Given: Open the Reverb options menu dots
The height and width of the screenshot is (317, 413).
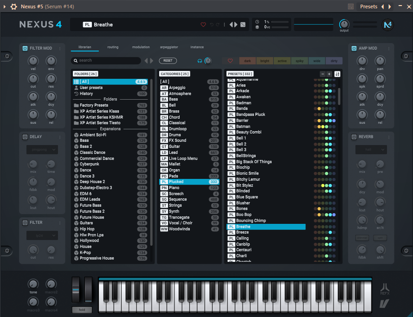Looking at the screenshot, I should click(389, 137).
